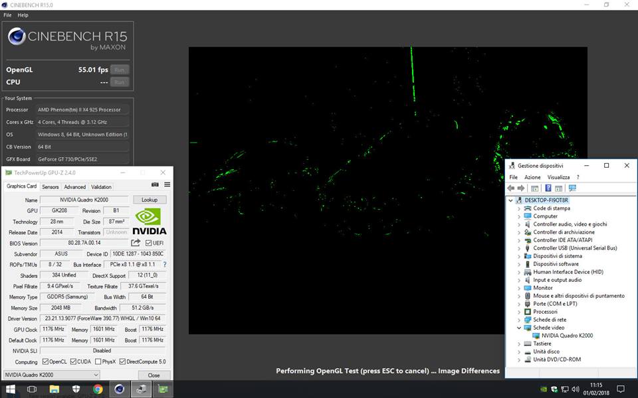Open GPU-Z hamburger menu

167,184
